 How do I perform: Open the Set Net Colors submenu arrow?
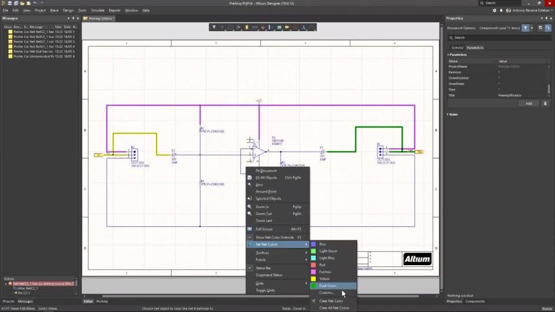[x=306, y=244]
